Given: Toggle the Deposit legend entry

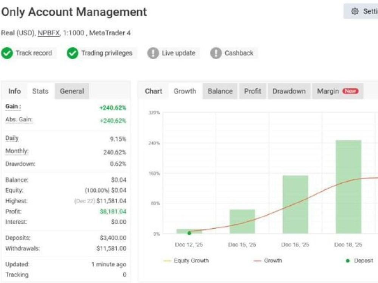Looking at the screenshot, I should pos(359,261).
